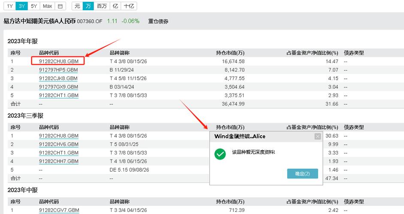Open 91282CHU8.GBM in 2023年三季报 table
The height and width of the screenshot is (214, 404).
[58, 136]
